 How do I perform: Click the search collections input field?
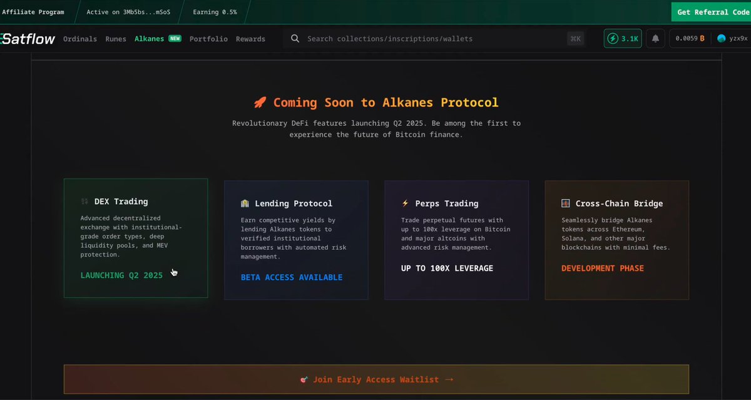tap(435, 39)
